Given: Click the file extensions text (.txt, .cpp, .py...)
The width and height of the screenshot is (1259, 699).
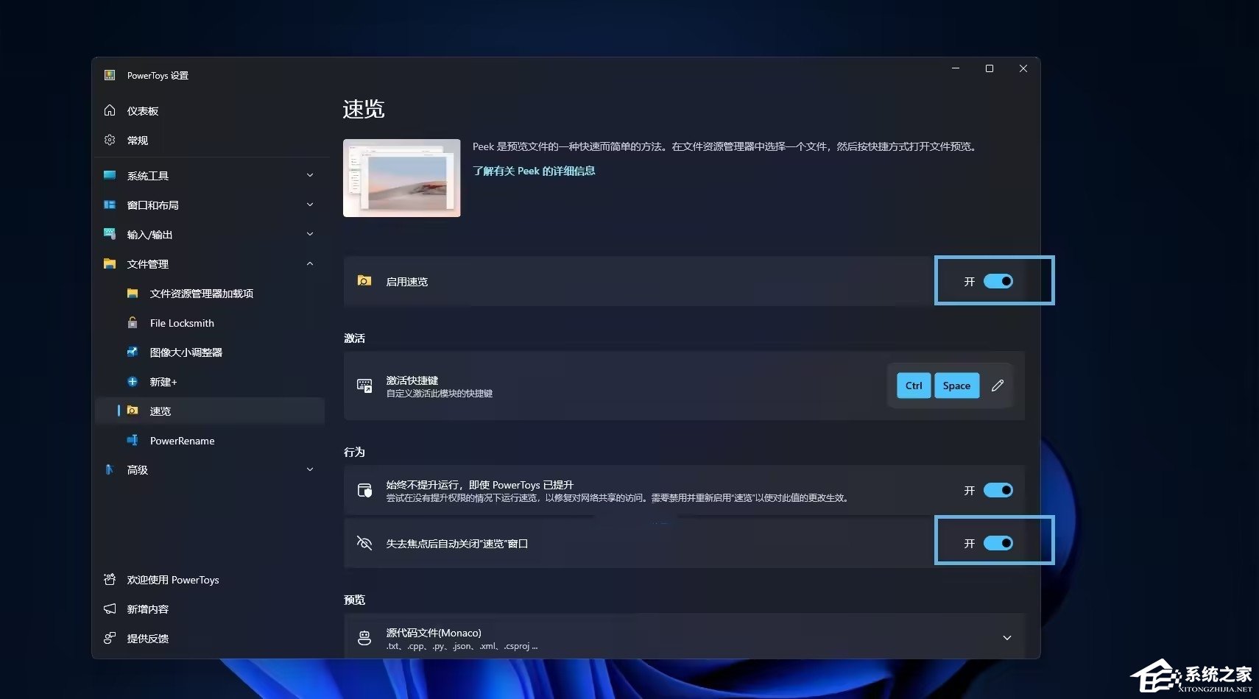Looking at the screenshot, I should (462, 646).
